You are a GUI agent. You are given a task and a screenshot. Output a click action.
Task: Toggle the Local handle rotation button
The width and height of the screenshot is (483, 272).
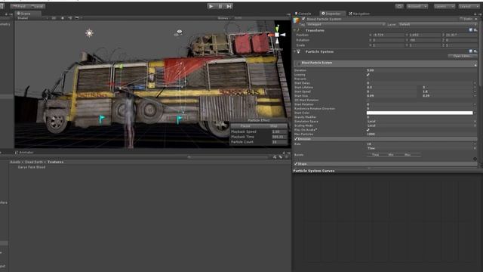[x=37, y=6]
